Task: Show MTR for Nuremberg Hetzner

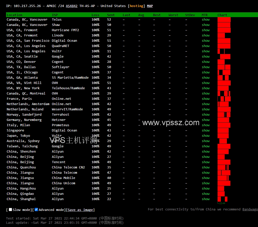Action: [x=206, y=120]
